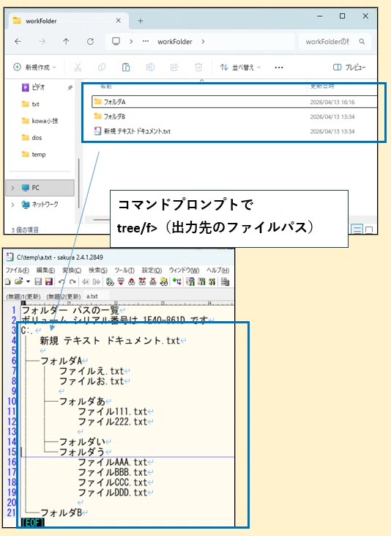Click the Save icon in sakura toolbar

point(38,282)
